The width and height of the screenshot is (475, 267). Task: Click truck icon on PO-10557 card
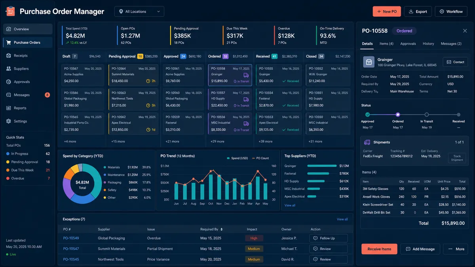click(x=246, y=99)
